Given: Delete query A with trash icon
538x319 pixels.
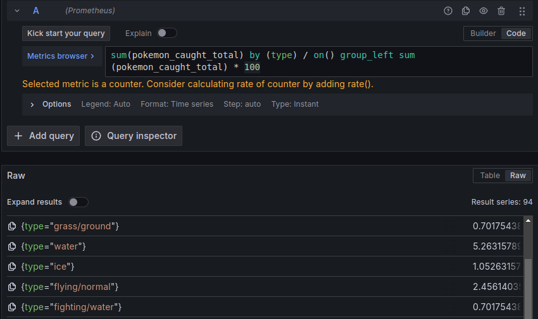Looking at the screenshot, I should click(x=501, y=11).
